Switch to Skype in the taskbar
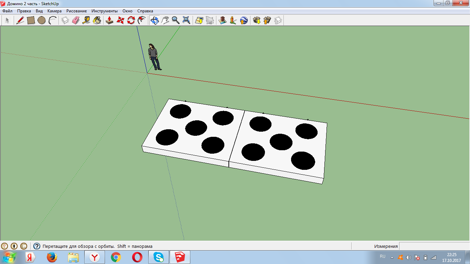Screen dimensions: 470x264 [159, 257]
